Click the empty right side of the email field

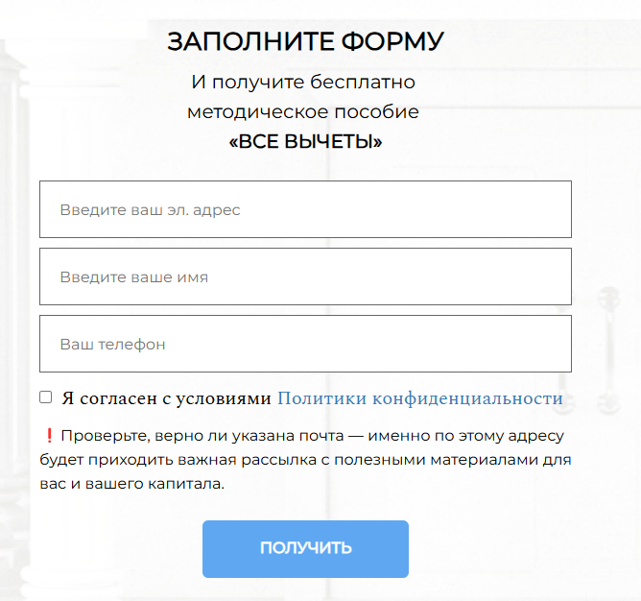pyautogui.click(x=450, y=209)
